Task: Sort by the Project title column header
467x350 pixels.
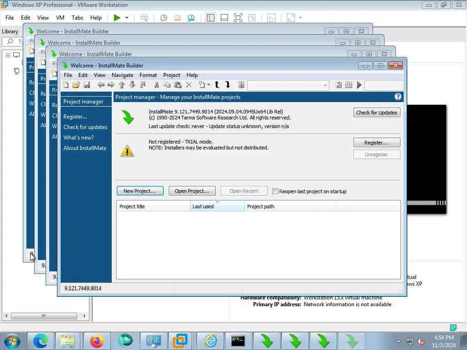Action: point(153,206)
